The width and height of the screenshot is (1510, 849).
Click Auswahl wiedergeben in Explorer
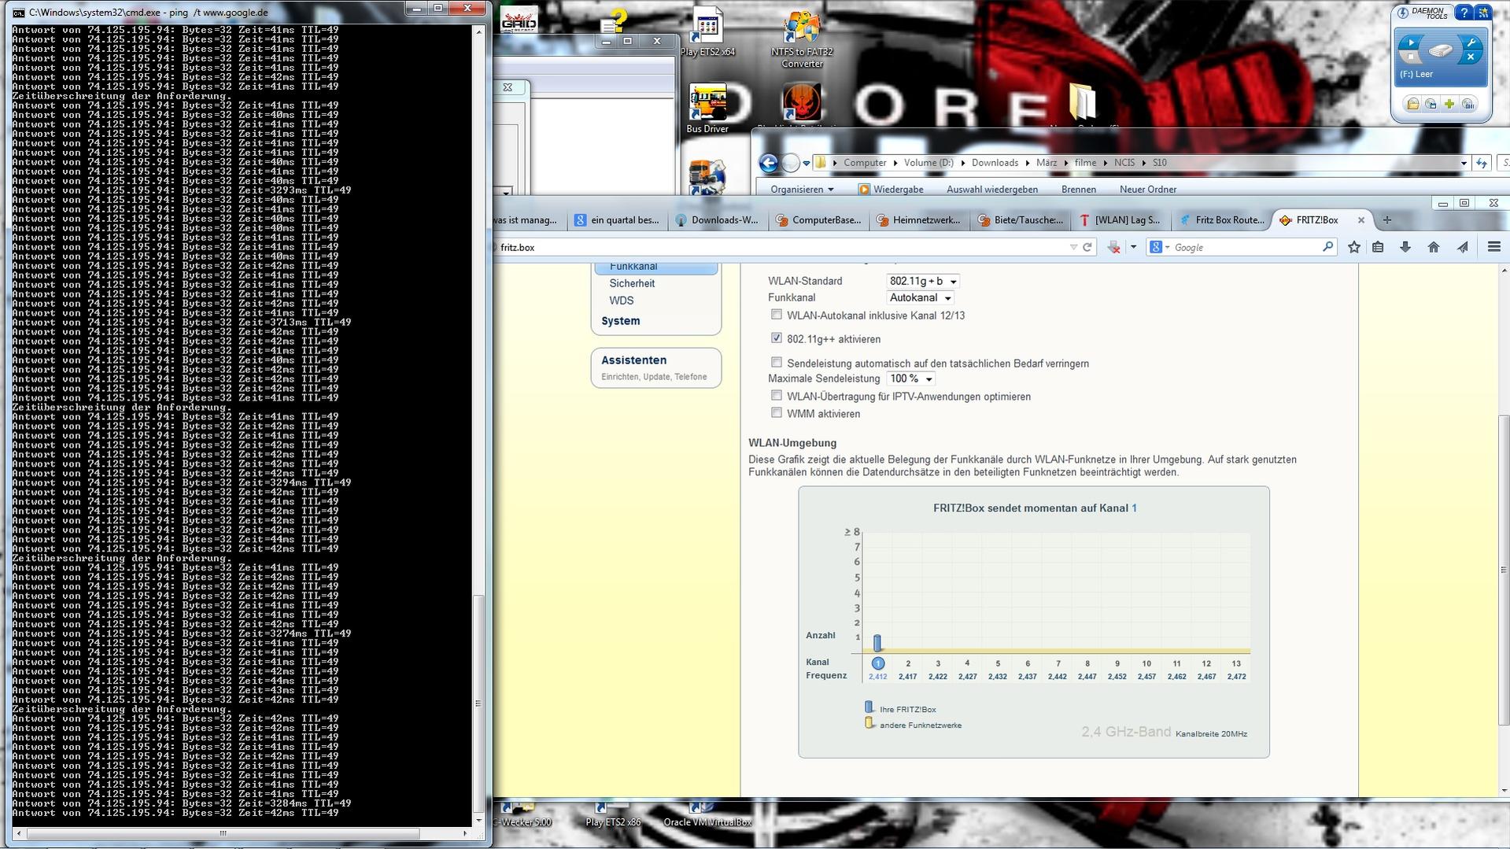click(x=992, y=190)
